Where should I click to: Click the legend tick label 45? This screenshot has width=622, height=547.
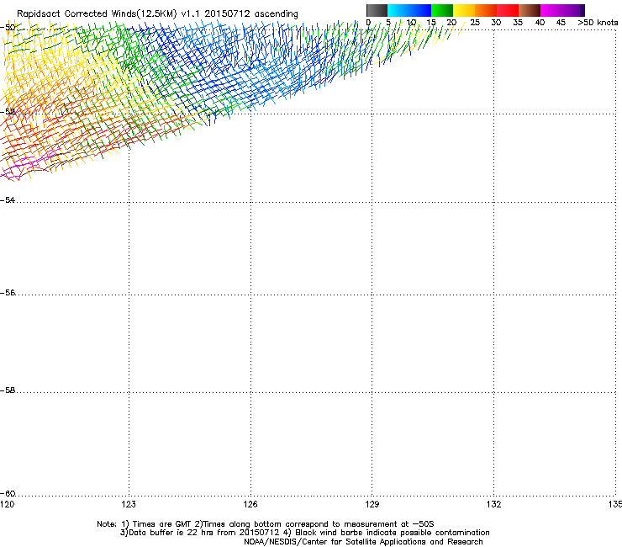(x=561, y=22)
